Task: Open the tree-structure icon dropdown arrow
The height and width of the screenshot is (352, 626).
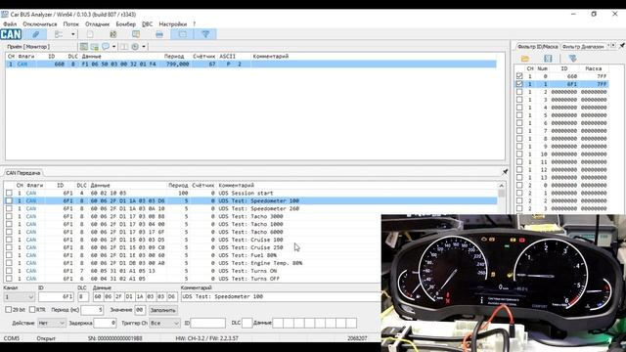Action: point(72,34)
